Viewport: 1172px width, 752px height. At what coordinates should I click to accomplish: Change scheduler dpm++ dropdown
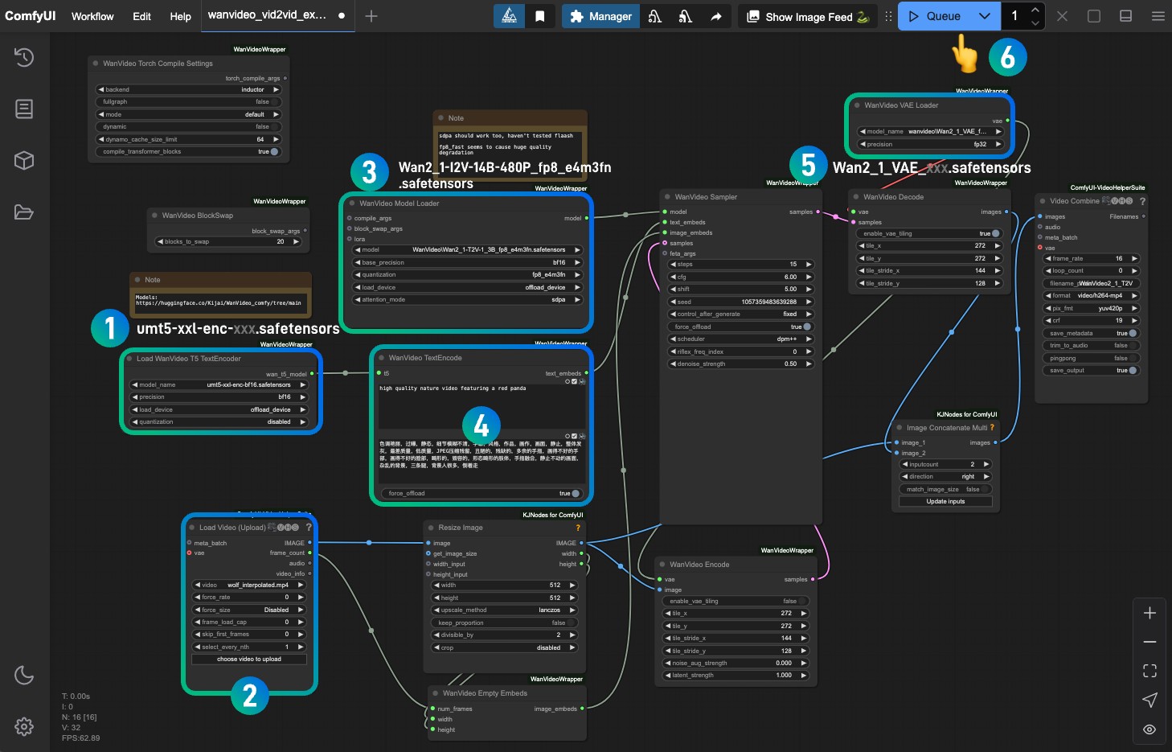(740, 339)
